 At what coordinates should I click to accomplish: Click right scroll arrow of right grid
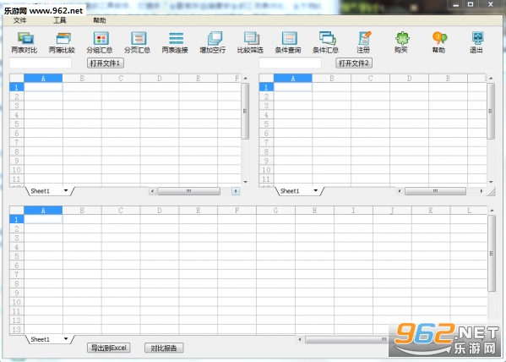(482, 191)
